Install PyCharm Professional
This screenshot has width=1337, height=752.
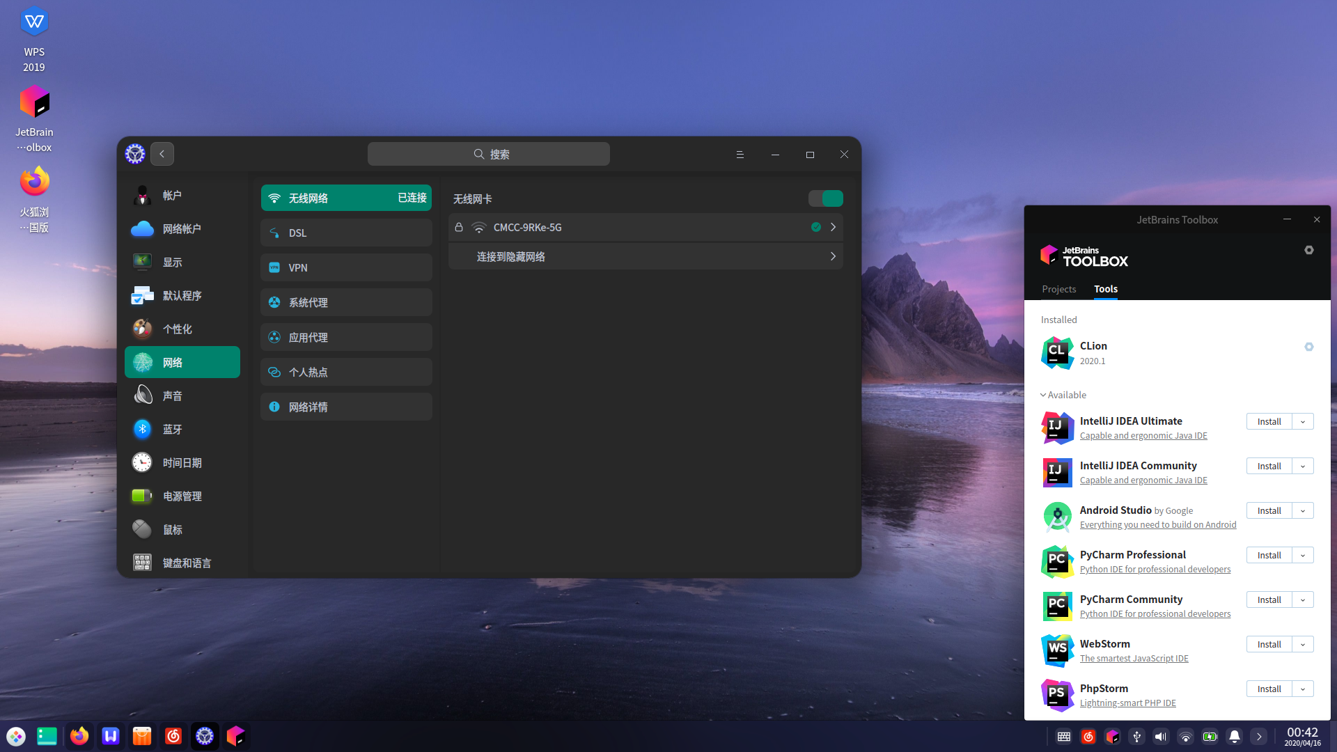pos(1269,555)
